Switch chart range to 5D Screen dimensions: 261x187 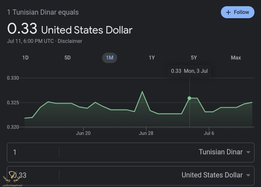(x=68, y=58)
